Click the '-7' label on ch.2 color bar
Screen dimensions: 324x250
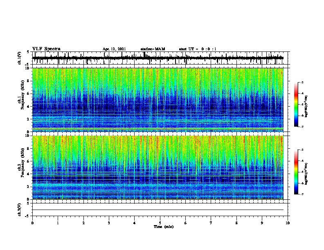302,194
